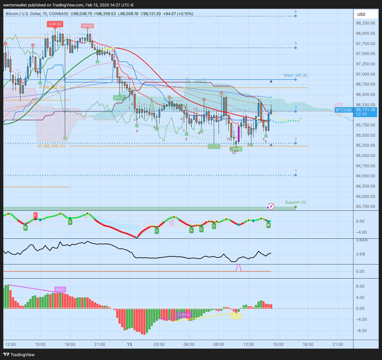The width and height of the screenshot is (382, 360).
Task: Click the 94,500.00 price axis label
Action: coord(365,176)
